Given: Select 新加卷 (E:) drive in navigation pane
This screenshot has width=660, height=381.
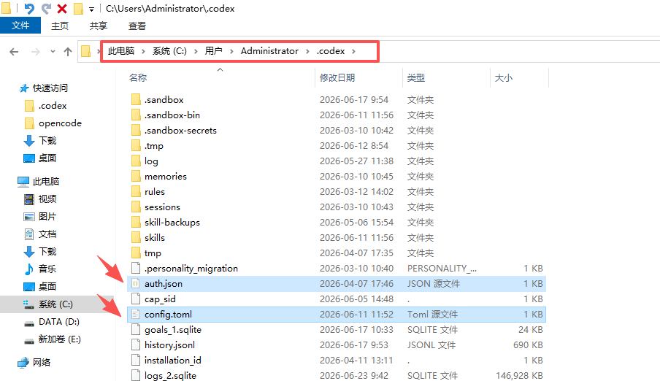Looking at the screenshot, I should coord(59,339).
